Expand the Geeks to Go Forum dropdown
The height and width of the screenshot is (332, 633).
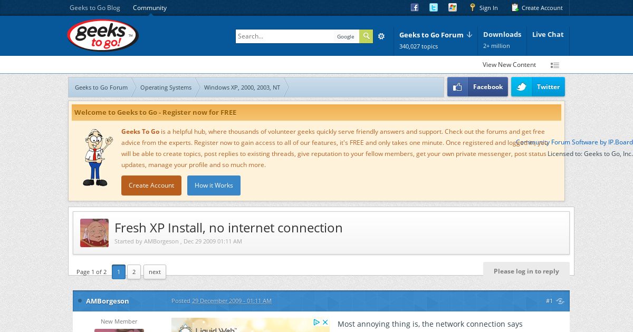click(x=436, y=35)
